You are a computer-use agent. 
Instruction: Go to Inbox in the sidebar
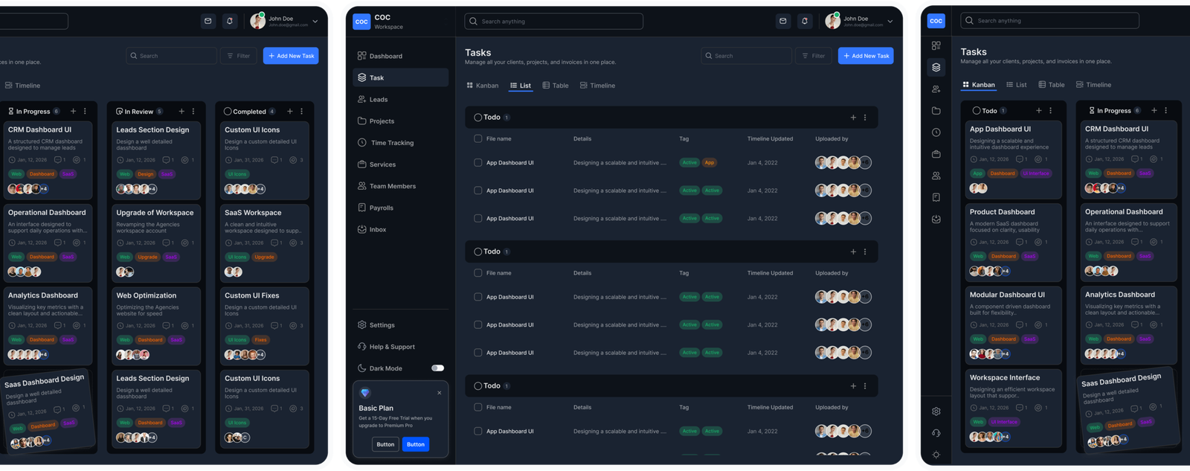tap(377, 229)
